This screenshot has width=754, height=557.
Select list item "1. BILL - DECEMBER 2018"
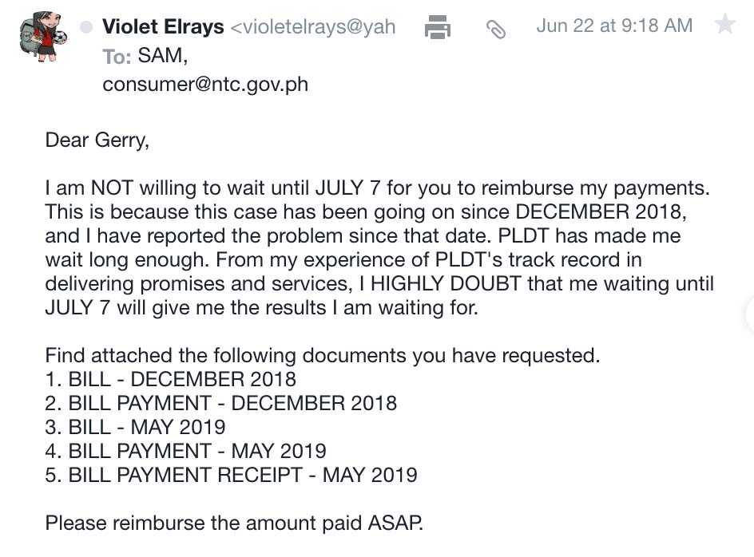click(170, 379)
